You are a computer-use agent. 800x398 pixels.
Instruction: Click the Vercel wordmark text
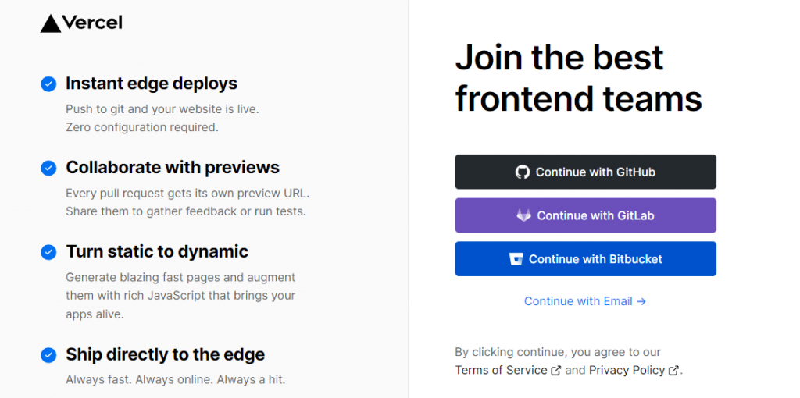[92, 23]
